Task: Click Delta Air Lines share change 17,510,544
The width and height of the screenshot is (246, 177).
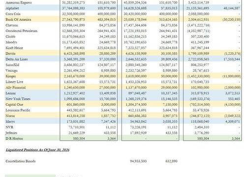Action: (x=232, y=59)
